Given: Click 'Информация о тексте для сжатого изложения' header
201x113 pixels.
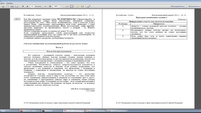Looking at the screenshot, I should [x=151, y=22].
